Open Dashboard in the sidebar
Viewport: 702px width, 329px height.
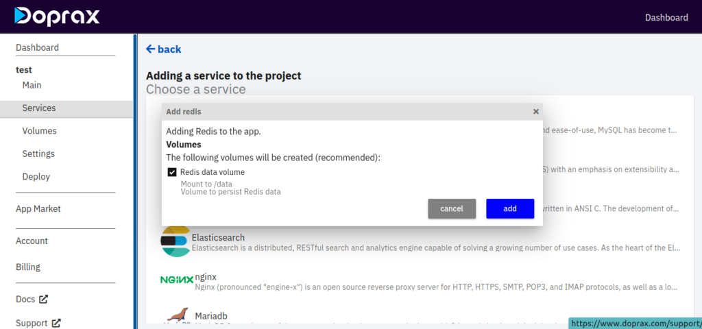[x=37, y=47]
